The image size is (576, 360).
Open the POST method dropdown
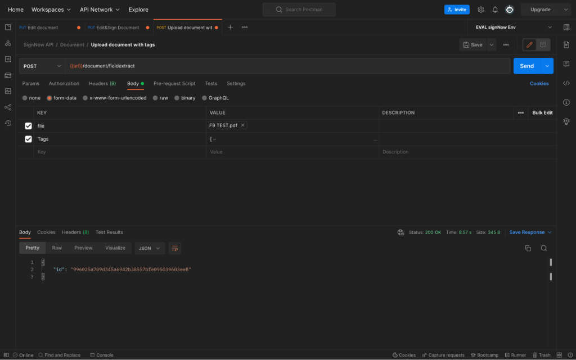(42, 66)
